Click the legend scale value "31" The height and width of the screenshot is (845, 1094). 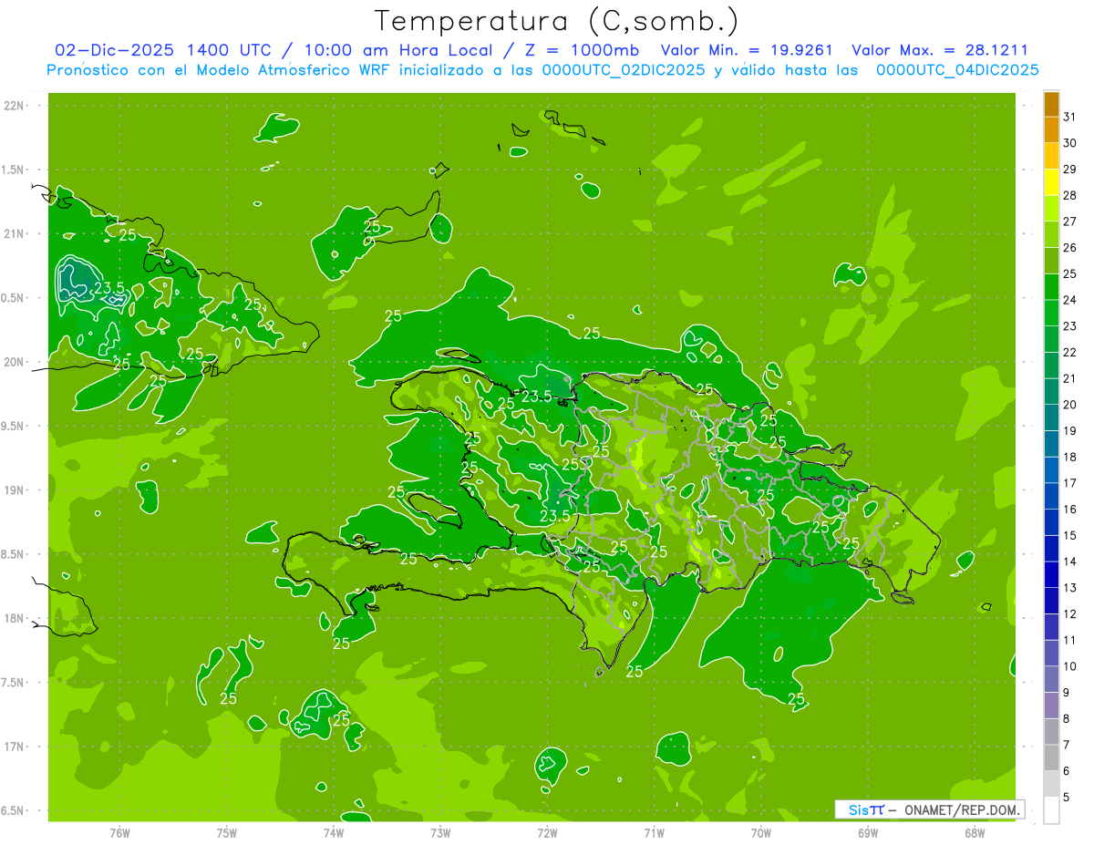coord(1070,117)
